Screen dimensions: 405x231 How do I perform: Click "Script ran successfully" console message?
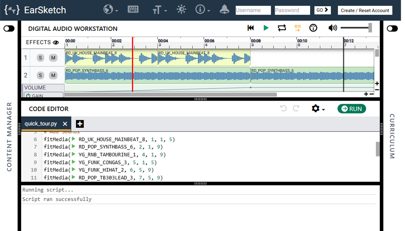[57, 199]
